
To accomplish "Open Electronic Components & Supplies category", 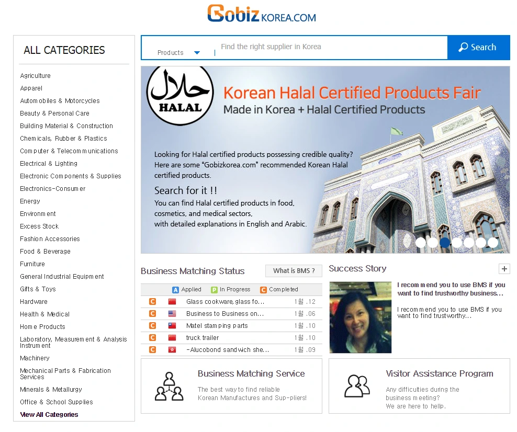I will [71, 176].
